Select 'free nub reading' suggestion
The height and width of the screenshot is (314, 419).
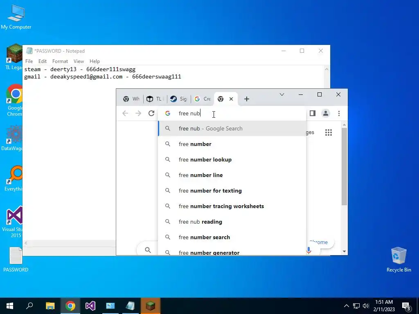232,222
